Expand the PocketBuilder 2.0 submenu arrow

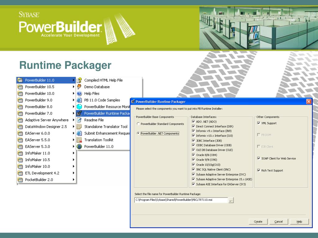pos(73,180)
